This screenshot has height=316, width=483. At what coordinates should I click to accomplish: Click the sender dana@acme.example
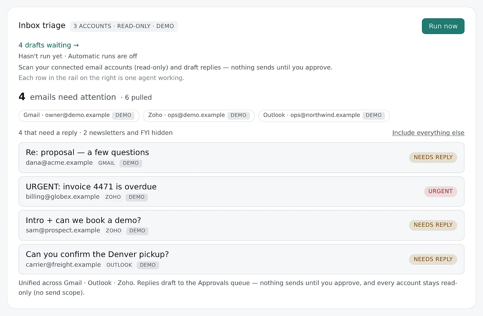click(59, 163)
